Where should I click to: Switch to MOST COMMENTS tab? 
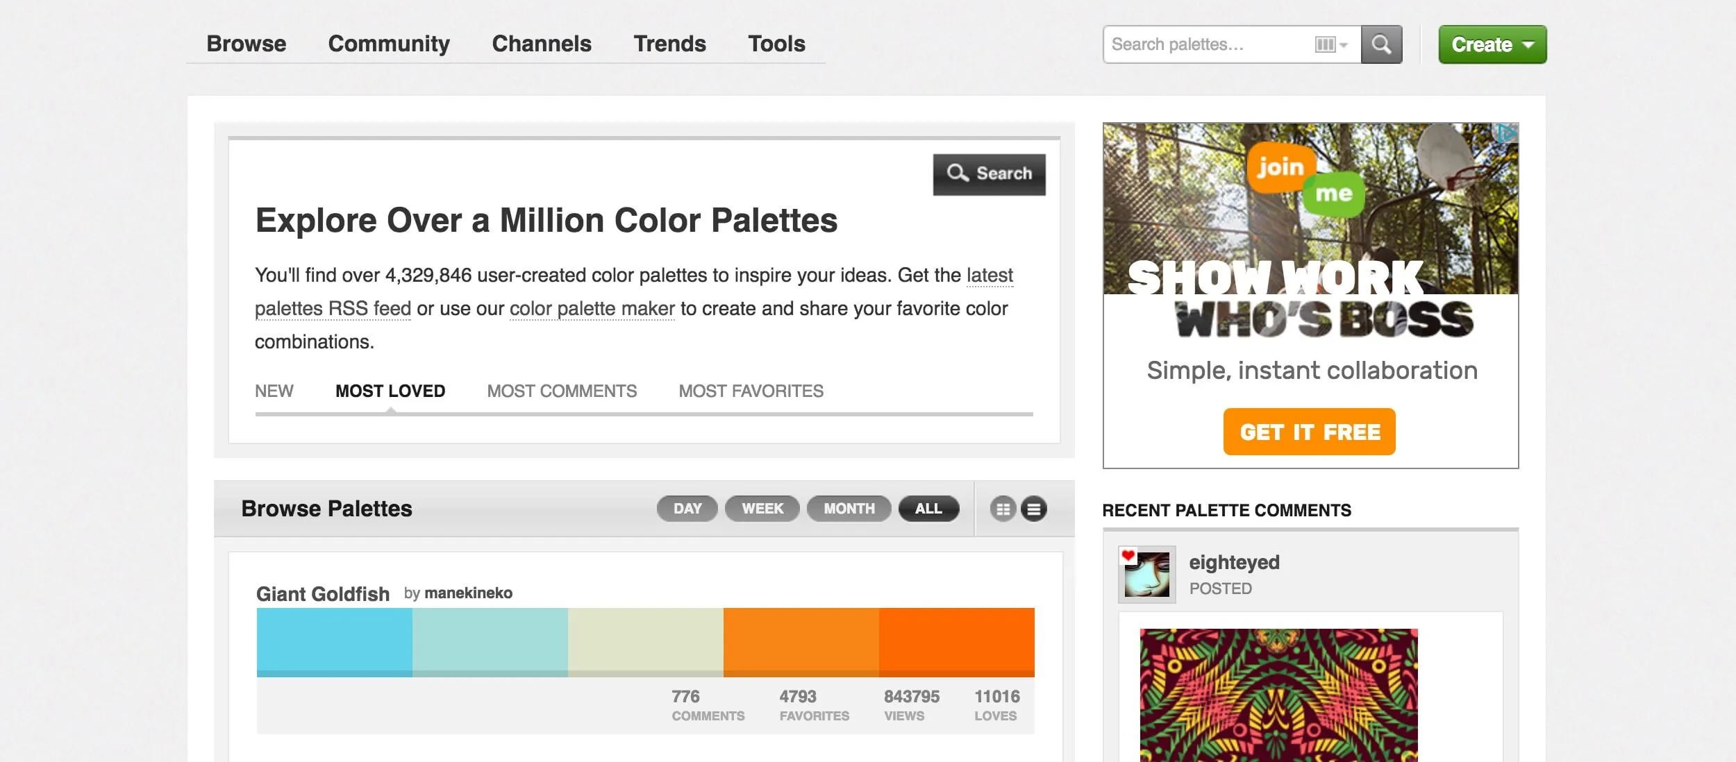click(x=562, y=391)
